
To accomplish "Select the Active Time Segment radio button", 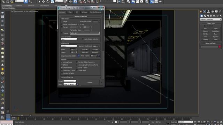I will pyautogui.click(x=62, y=24).
